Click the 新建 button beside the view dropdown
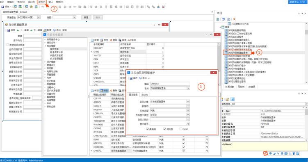The width and height of the screenshot is (308, 162). (x=86, y=17)
